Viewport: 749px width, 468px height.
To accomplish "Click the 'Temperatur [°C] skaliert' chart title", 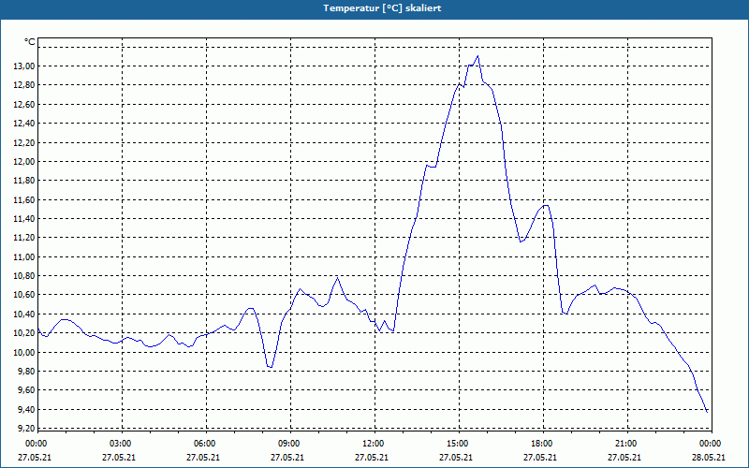I will (x=382, y=8).
